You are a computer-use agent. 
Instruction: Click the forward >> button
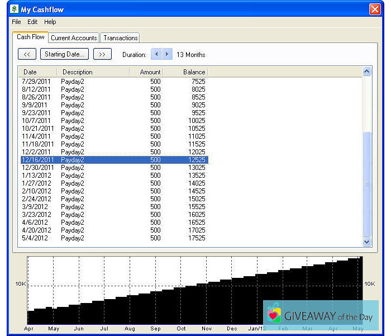[102, 54]
